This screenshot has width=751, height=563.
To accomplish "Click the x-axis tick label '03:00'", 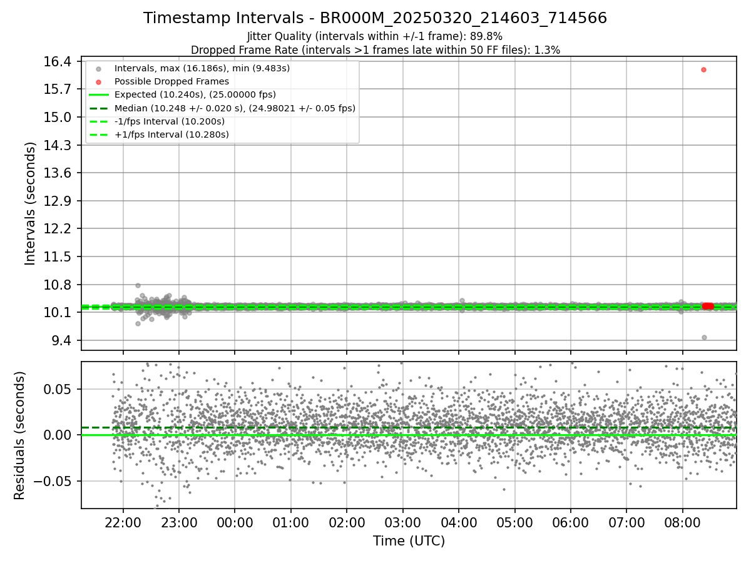I will point(402,522).
